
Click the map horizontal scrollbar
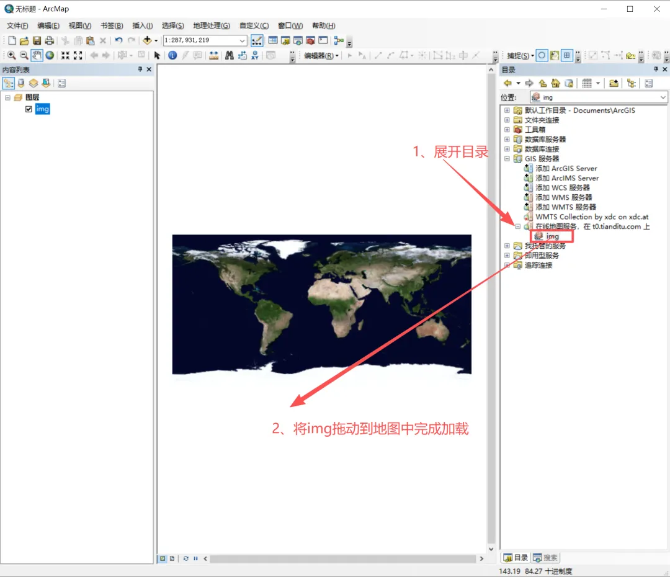343,558
